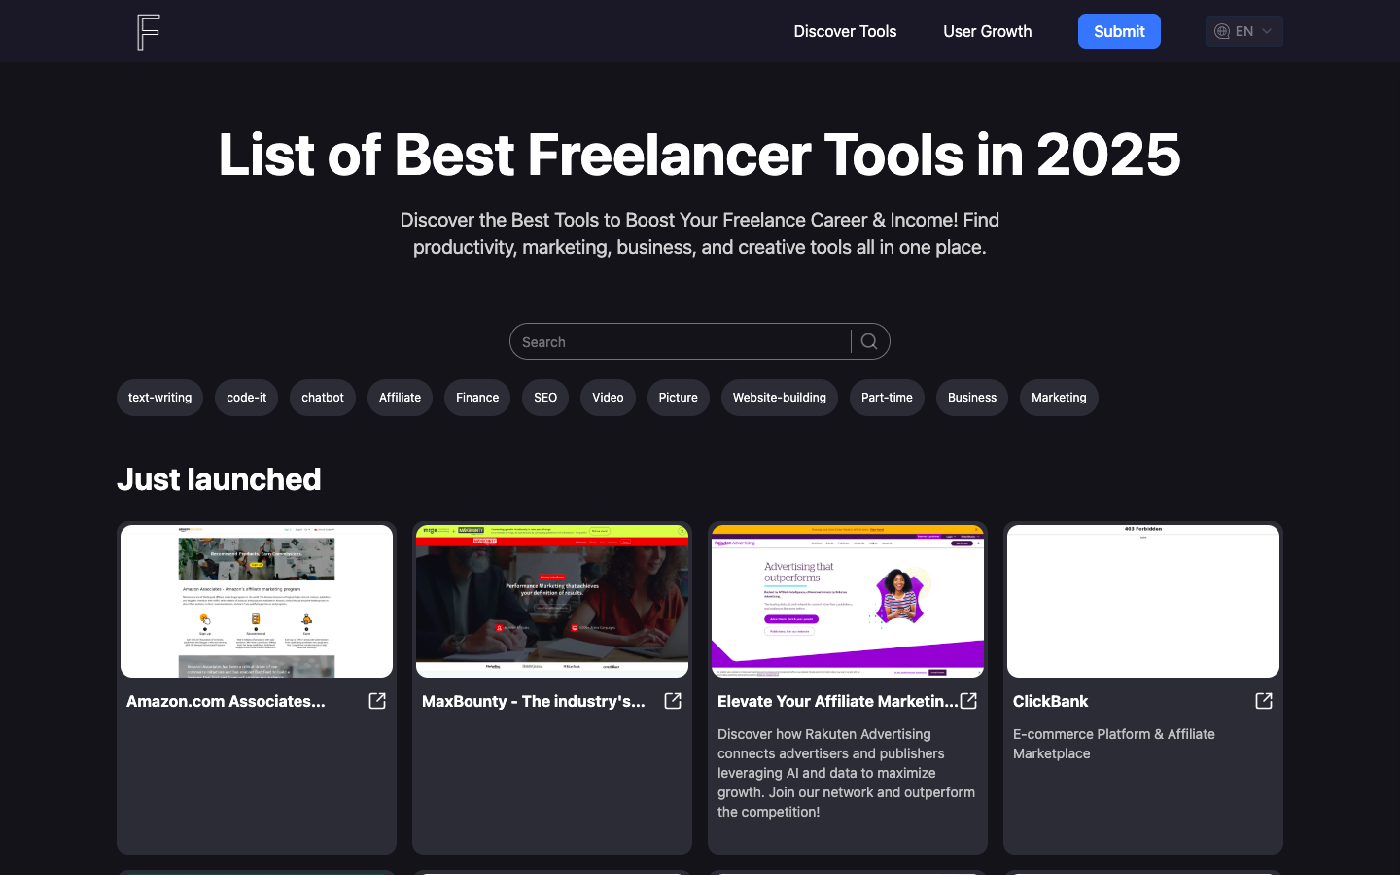Click the Submit button
1400x875 pixels.
[1119, 31]
